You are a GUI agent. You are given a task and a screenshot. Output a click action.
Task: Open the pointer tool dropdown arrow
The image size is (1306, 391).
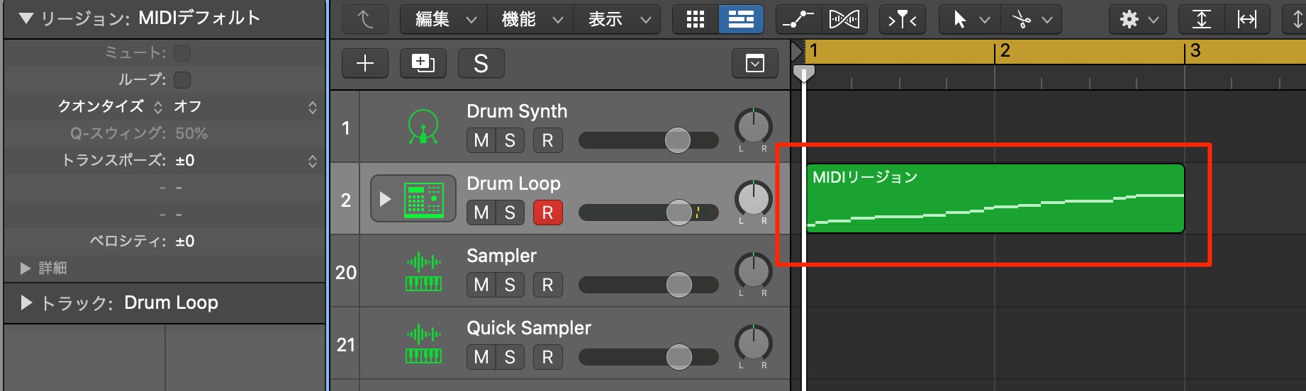coord(984,20)
